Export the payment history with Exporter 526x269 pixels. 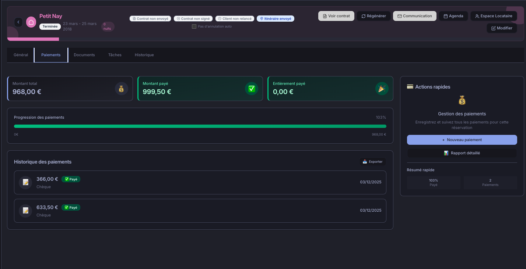coord(373,162)
